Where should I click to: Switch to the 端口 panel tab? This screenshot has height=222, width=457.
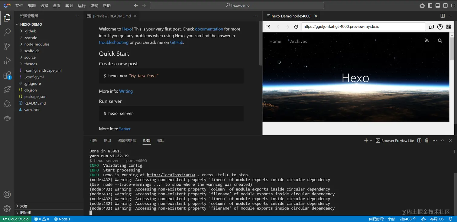(161, 140)
